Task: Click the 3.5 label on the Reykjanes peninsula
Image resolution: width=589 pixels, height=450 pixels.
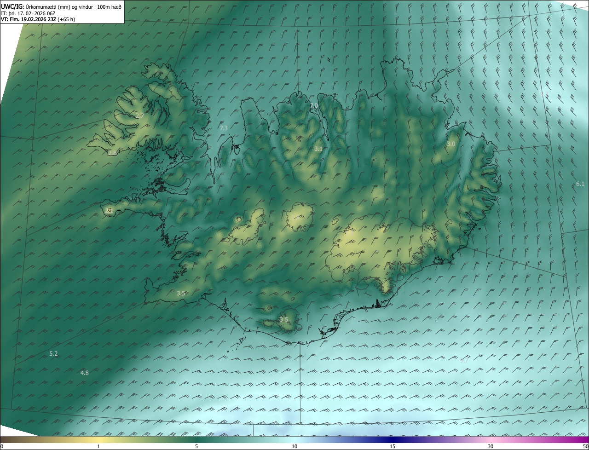Action: [181, 294]
